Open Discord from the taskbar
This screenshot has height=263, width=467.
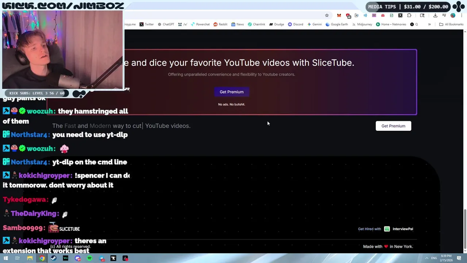point(78,258)
